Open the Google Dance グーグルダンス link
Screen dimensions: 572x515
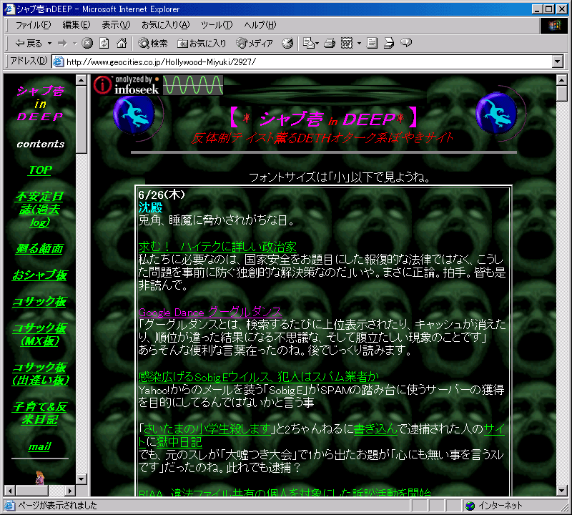[x=210, y=312]
